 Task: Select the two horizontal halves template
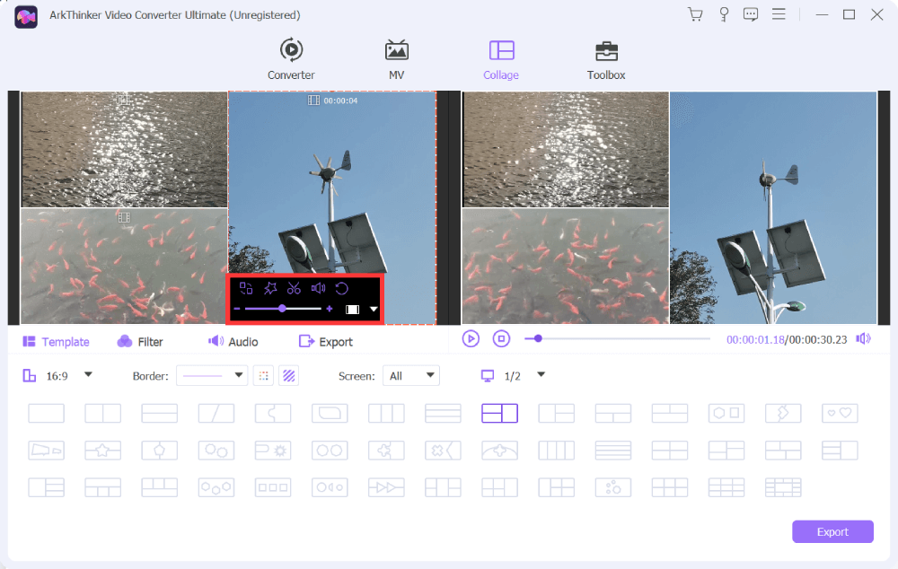click(x=160, y=414)
